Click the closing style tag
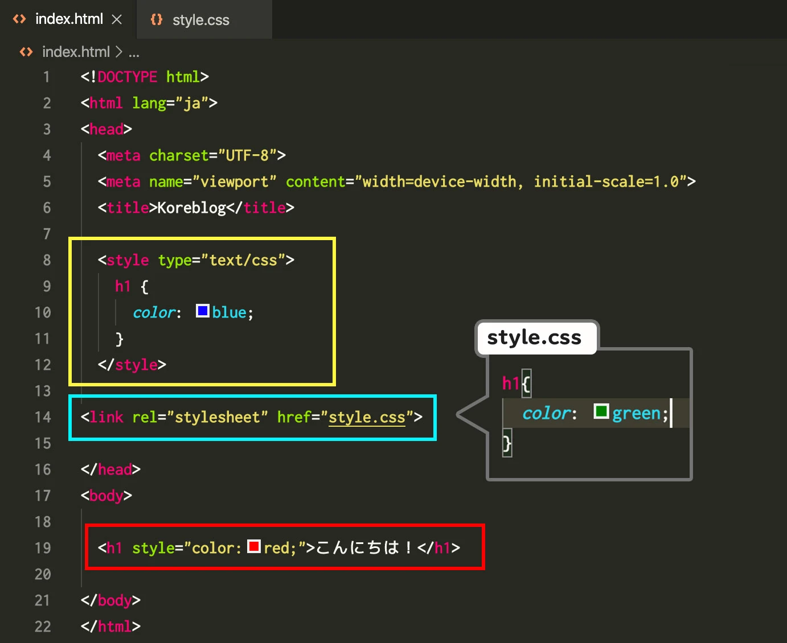The height and width of the screenshot is (643, 787). pyautogui.click(x=132, y=365)
